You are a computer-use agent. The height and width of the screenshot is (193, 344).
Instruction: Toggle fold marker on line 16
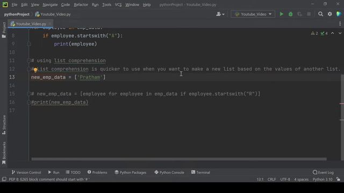tap(28, 102)
